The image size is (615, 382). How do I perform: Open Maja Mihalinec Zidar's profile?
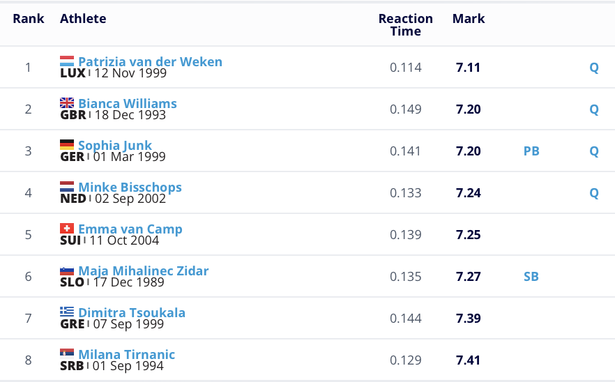point(143,270)
